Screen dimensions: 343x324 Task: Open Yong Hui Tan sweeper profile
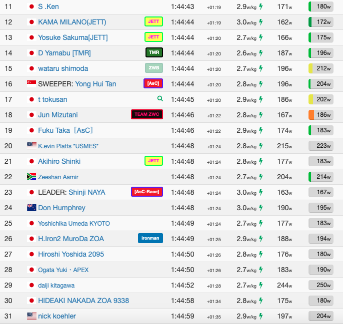(95, 84)
